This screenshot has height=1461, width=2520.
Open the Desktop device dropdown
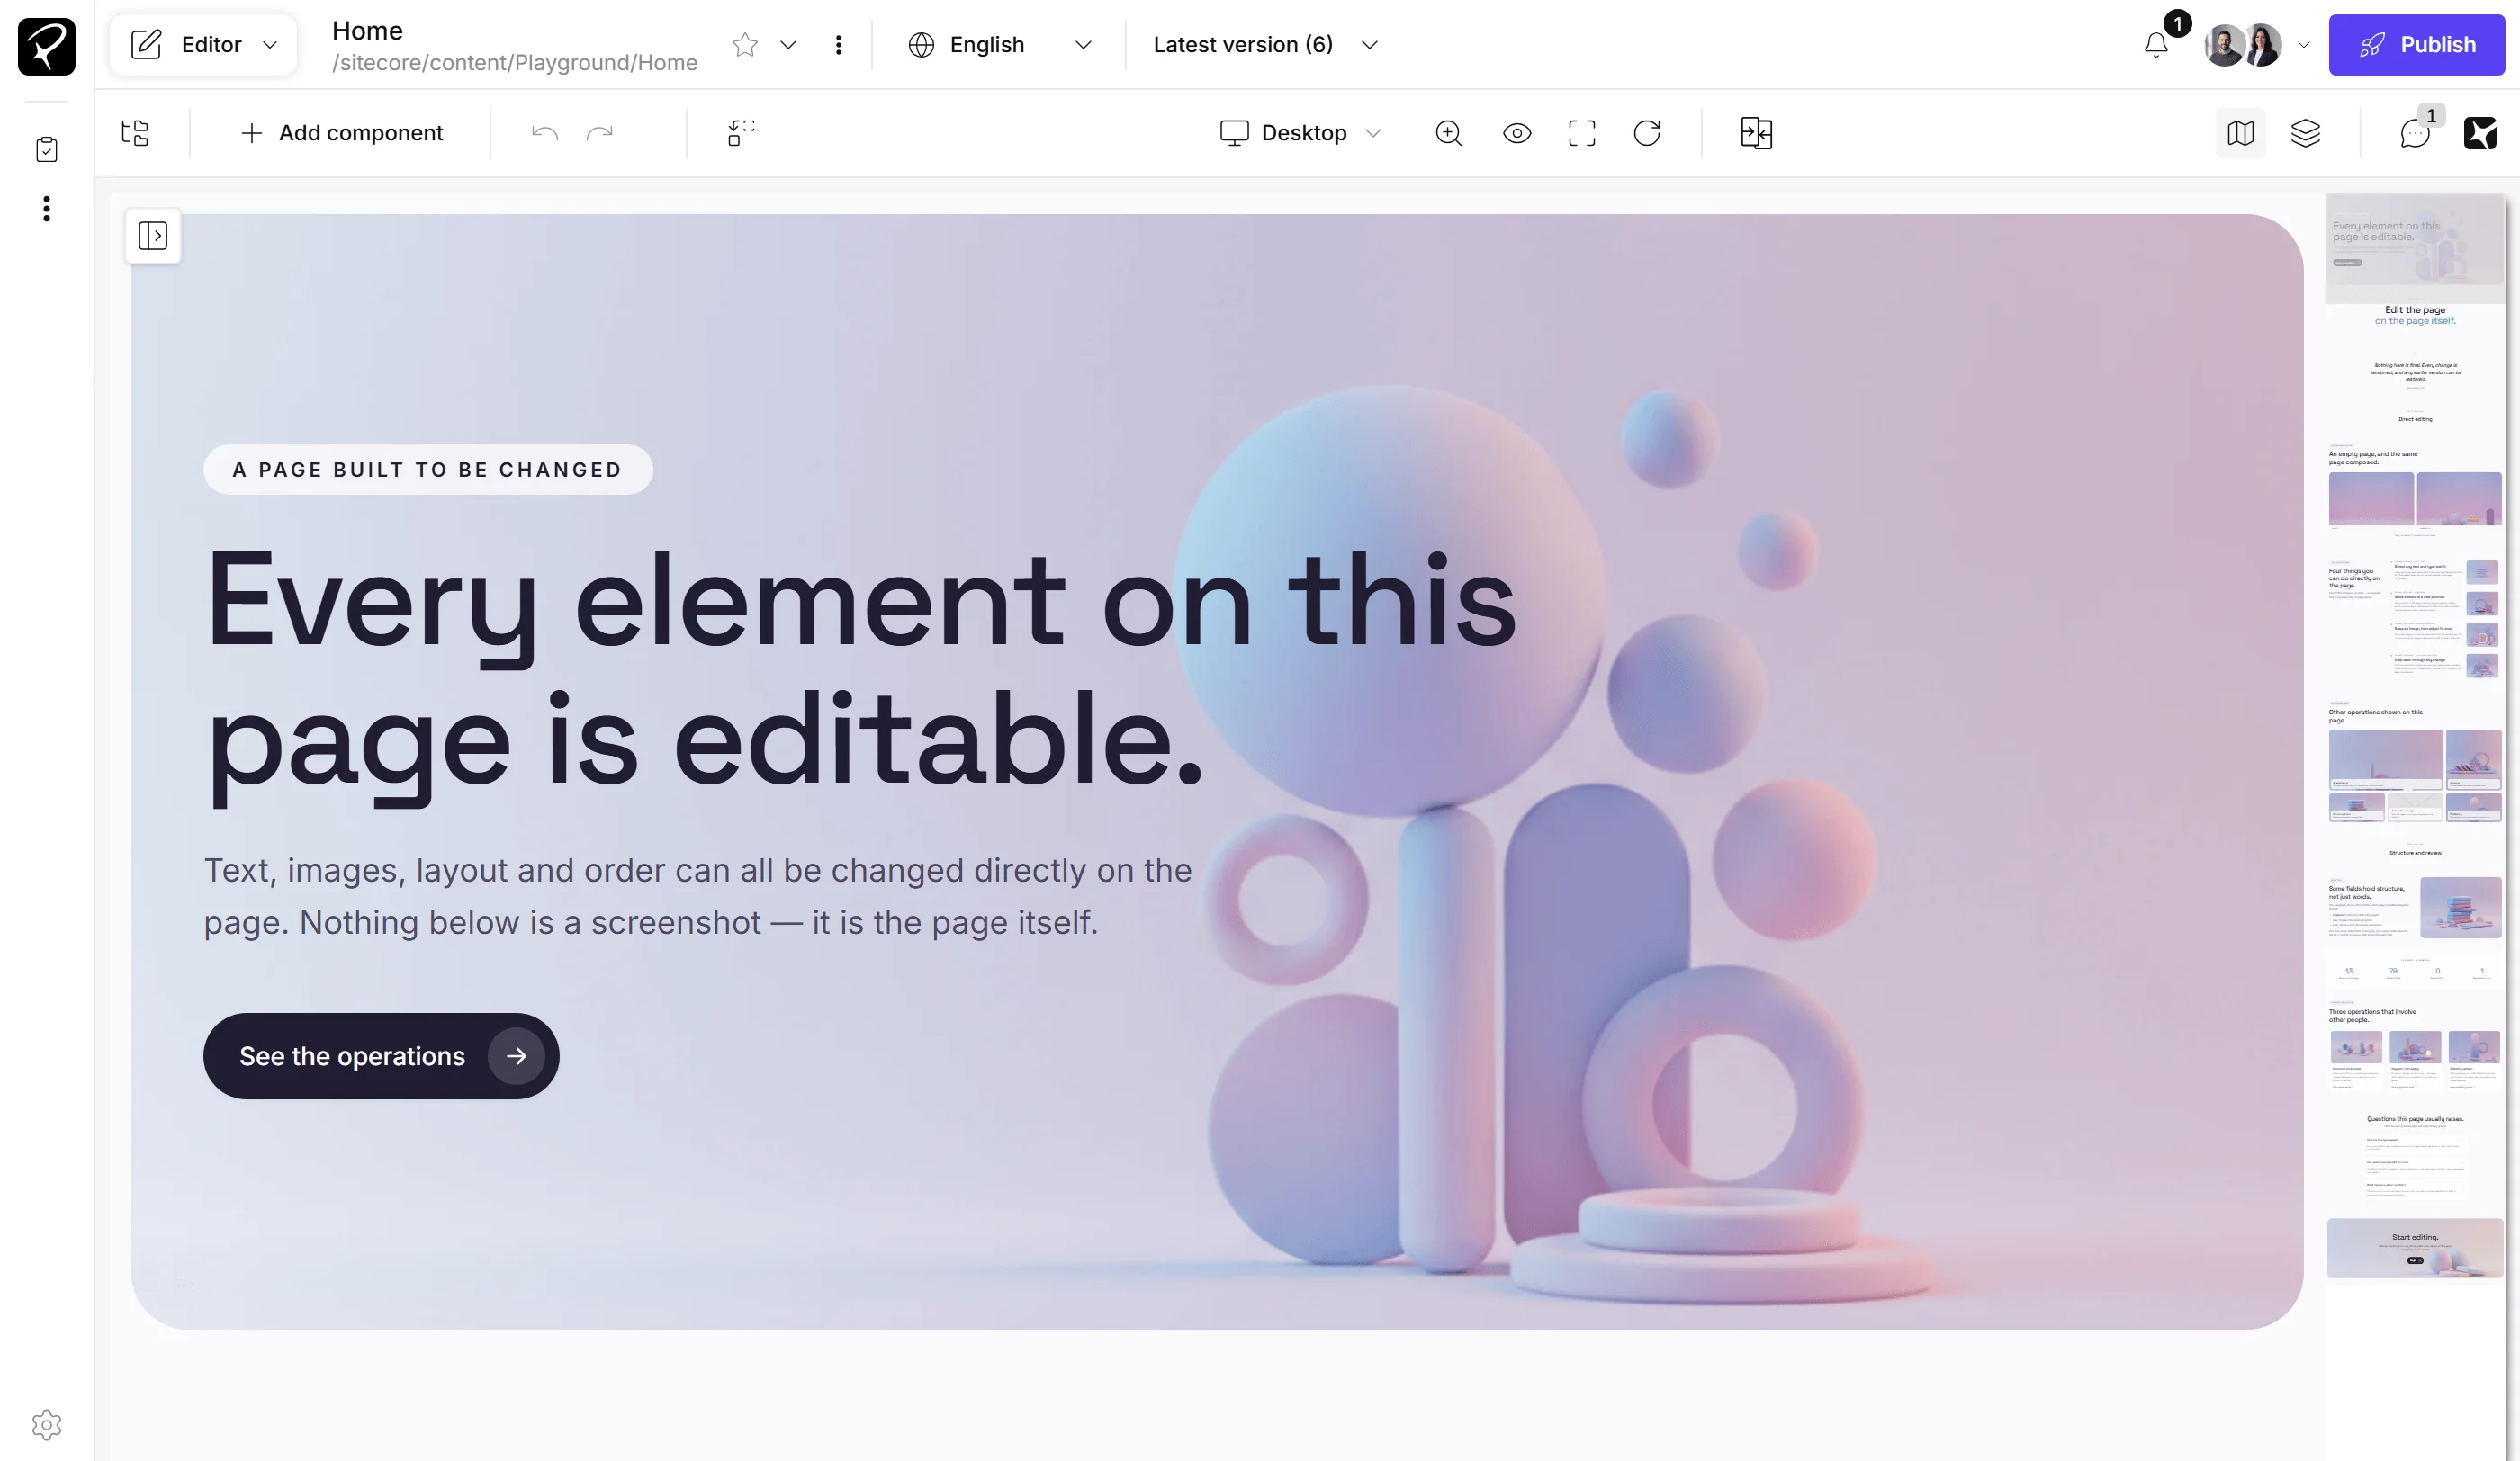tap(1300, 133)
